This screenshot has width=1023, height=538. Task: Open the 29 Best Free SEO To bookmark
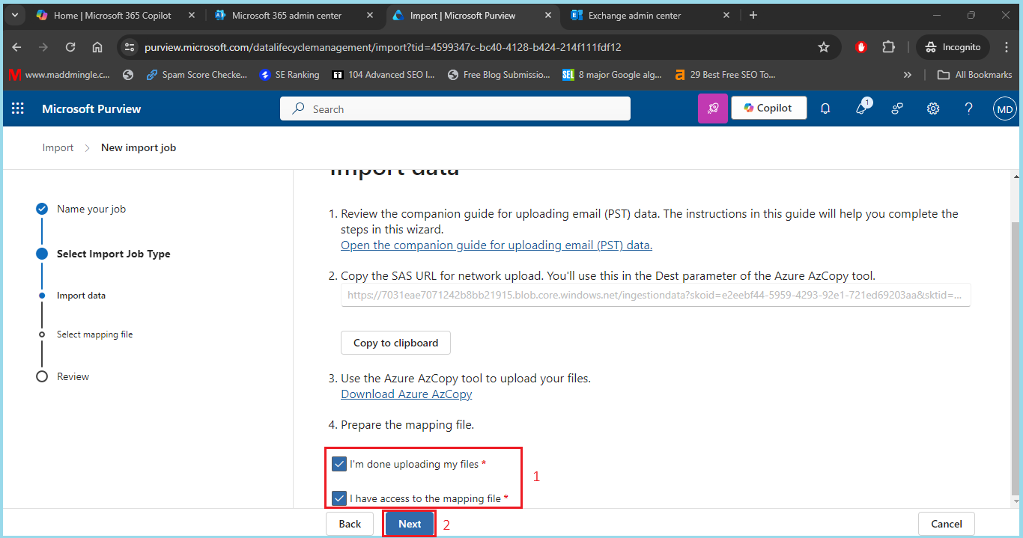point(725,75)
